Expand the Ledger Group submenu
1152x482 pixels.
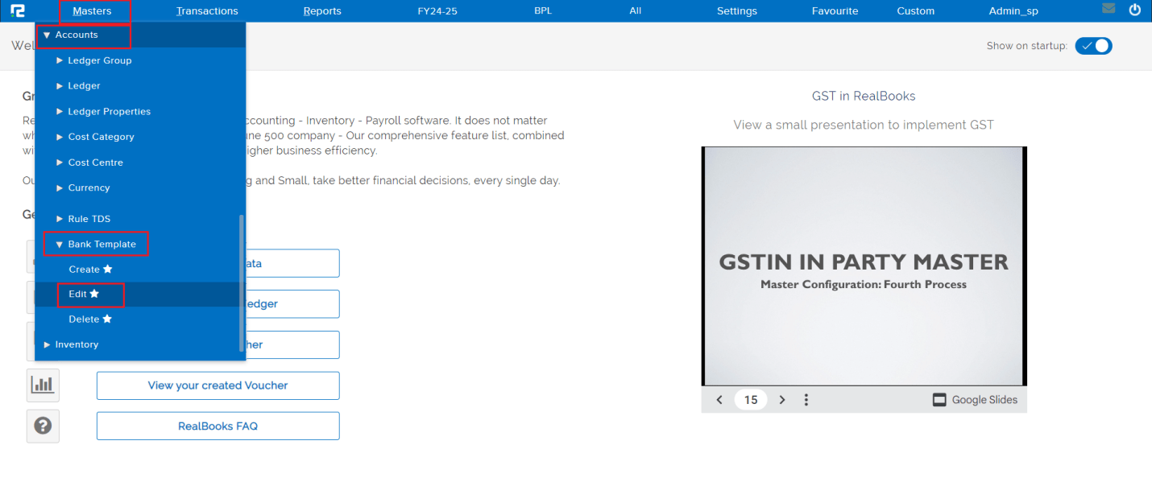[99, 60]
